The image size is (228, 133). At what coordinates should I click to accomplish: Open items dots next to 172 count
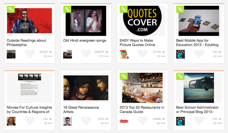coord(106,56)
